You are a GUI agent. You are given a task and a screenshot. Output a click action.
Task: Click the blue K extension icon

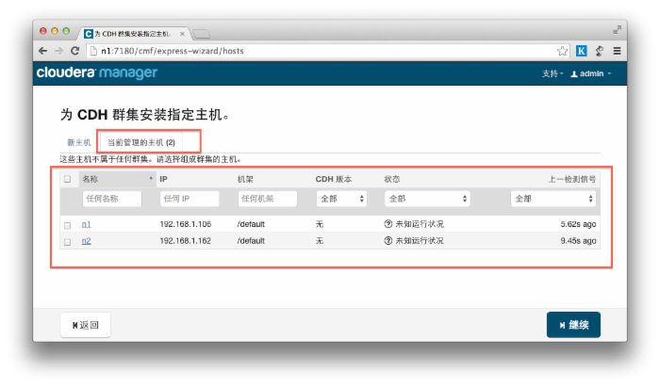(582, 51)
